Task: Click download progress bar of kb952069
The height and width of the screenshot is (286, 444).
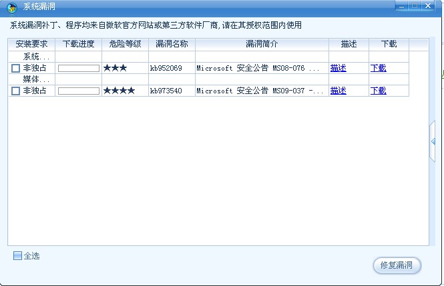Action: click(x=79, y=68)
